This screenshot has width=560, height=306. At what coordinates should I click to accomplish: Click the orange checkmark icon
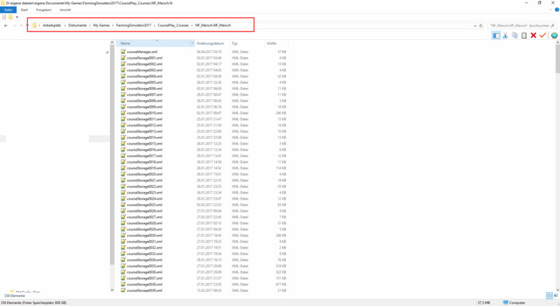point(543,35)
